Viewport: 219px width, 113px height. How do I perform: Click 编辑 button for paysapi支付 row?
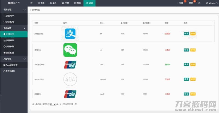(x=186, y=79)
